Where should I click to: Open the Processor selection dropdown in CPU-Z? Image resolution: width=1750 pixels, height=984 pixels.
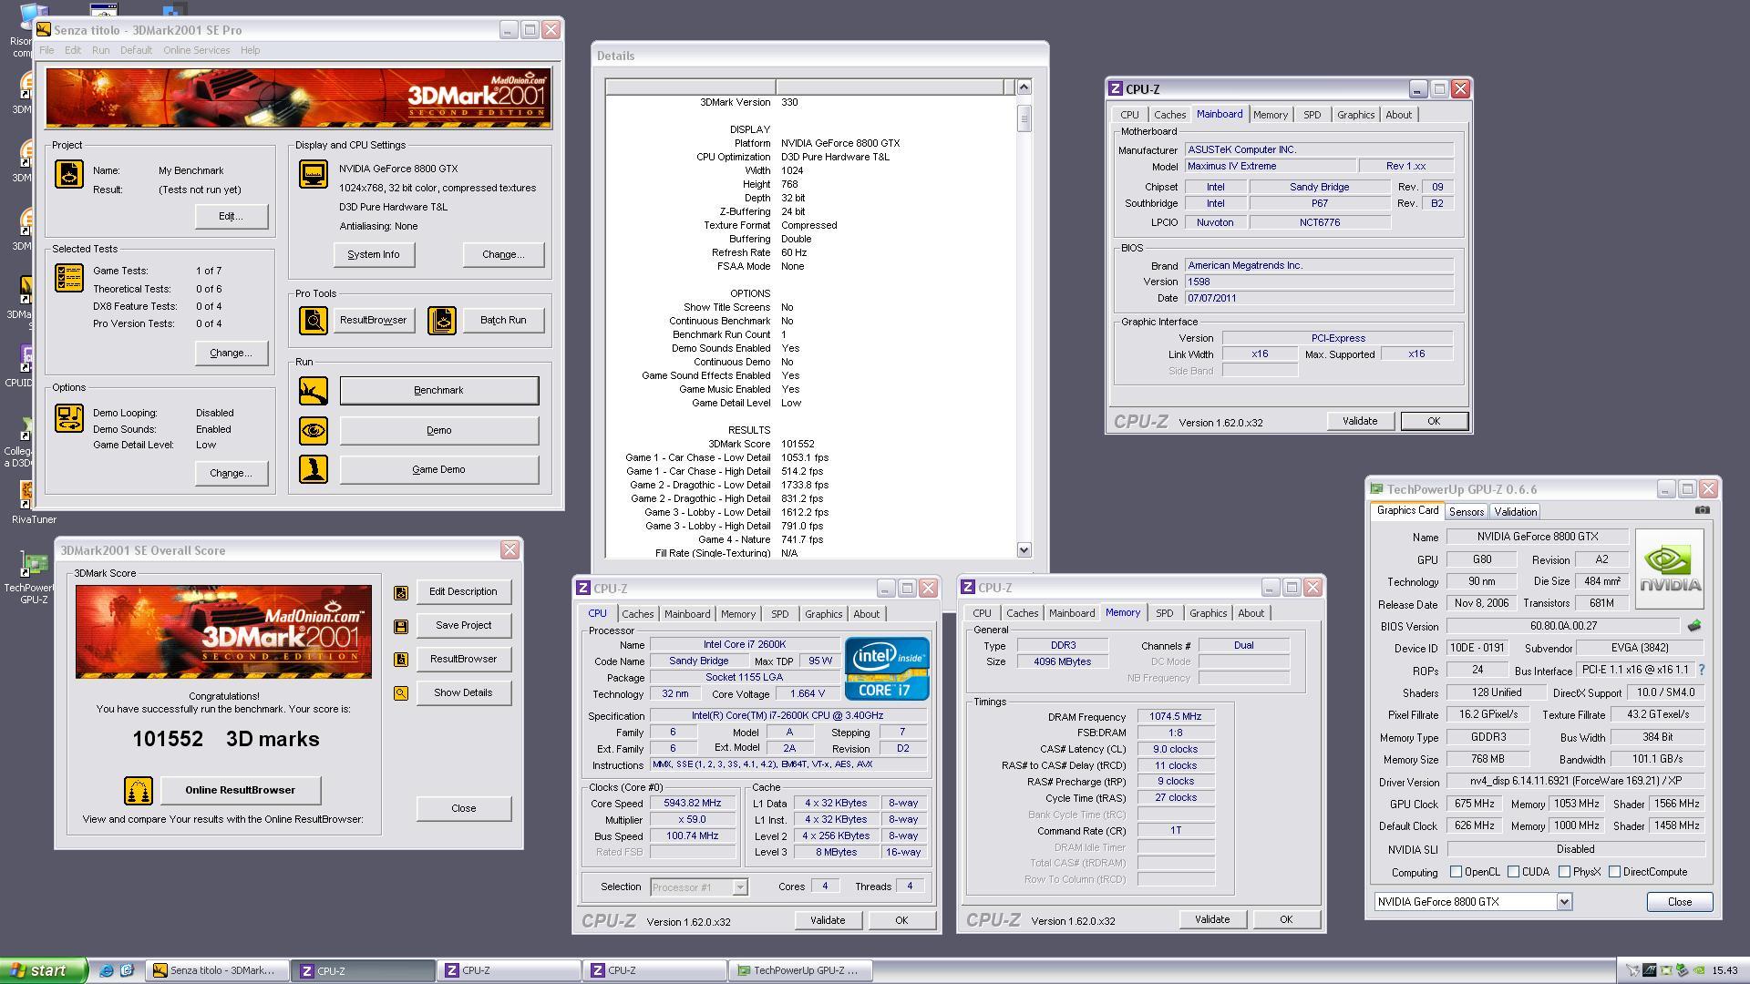click(739, 887)
